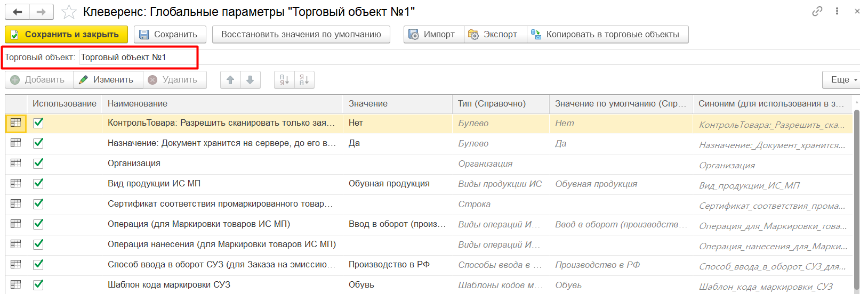This screenshot has height=294, width=860.
Task: Click Тип (Справочно) column header
Action: point(501,103)
